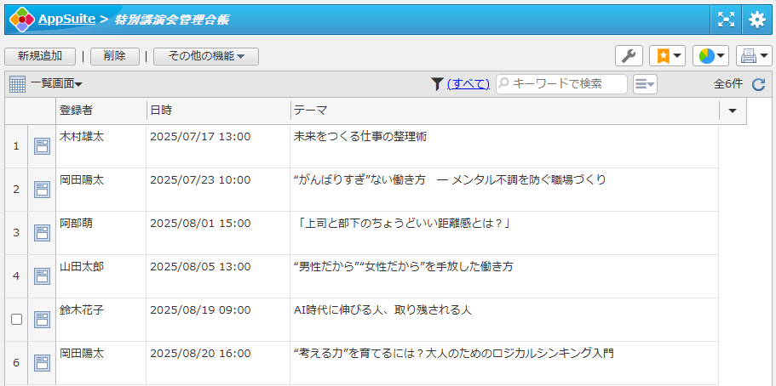Screen dimensions: 776x386
Task: Click the 削除 button
Action: point(115,56)
